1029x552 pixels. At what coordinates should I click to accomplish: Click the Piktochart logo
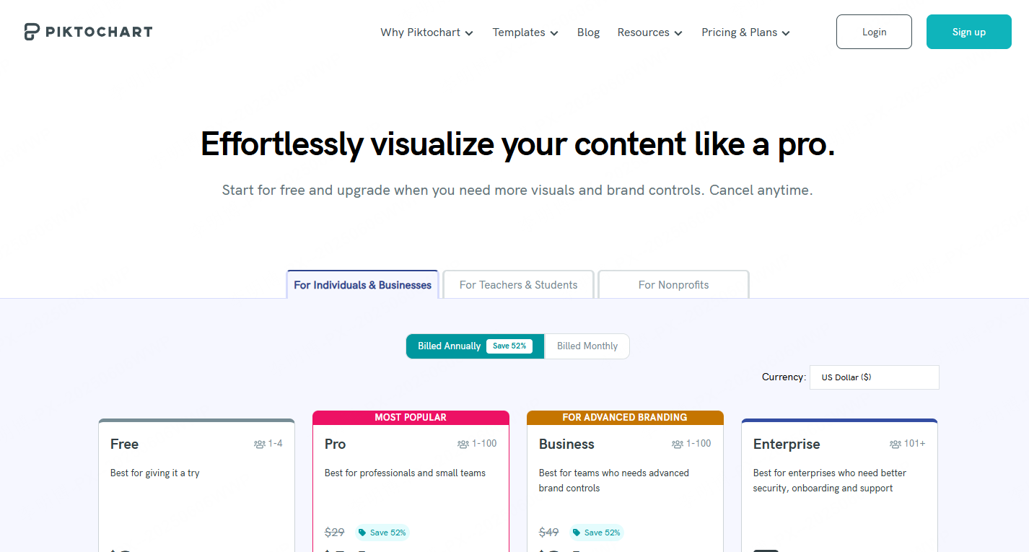tap(87, 31)
